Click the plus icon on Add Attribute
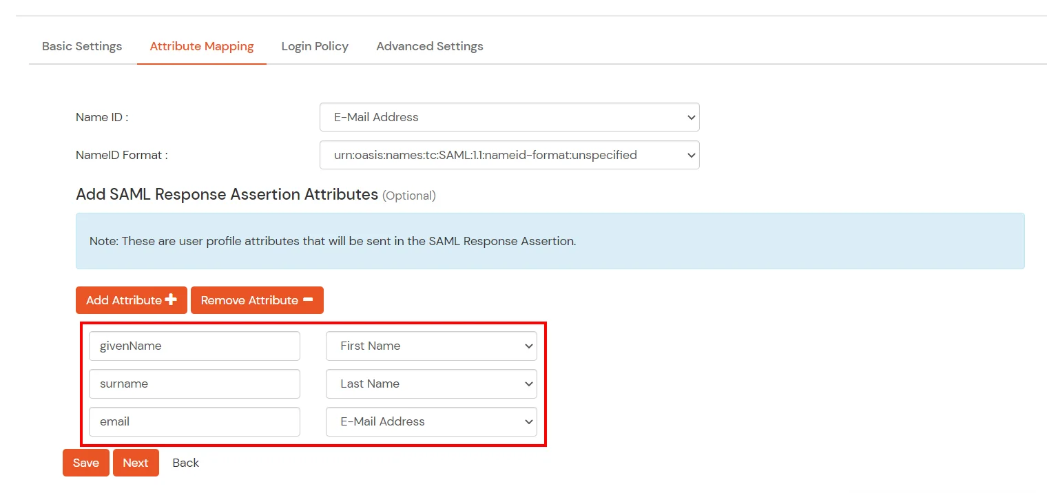Image resolution: width=1047 pixels, height=493 pixels. (171, 300)
